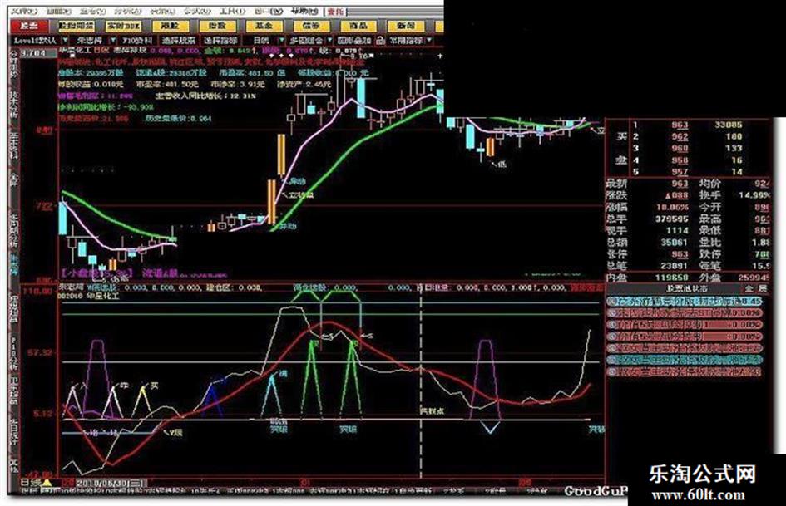Click the 全屏 button in 股票池状态 header
This screenshot has width=786, height=506.
click(x=755, y=288)
